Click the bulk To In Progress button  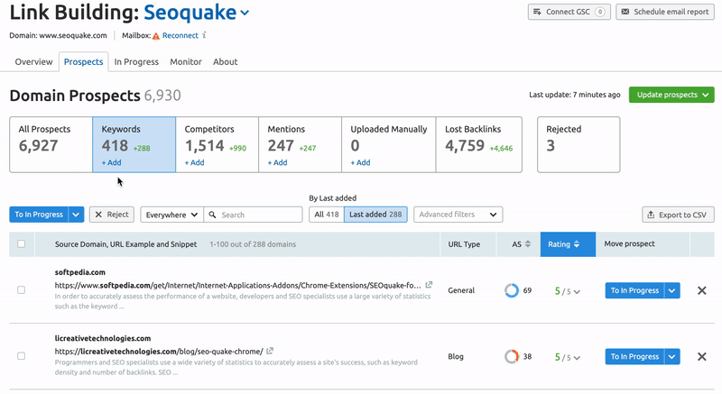click(39, 215)
